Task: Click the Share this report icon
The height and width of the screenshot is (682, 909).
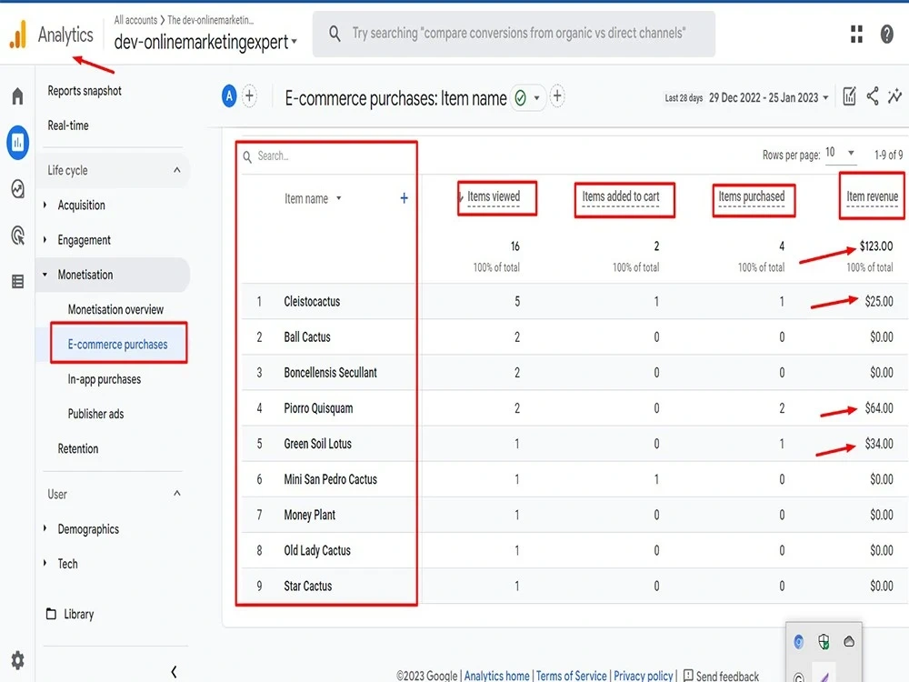Action: pyautogui.click(x=873, y=96)
